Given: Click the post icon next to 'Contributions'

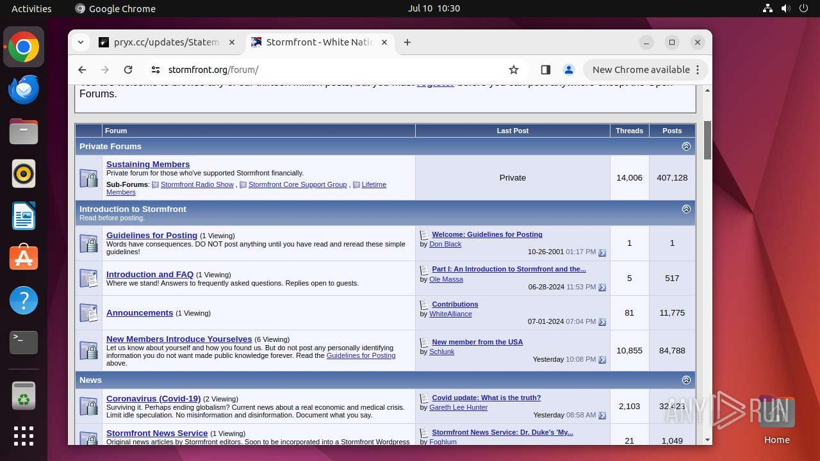Looking at the screenshot, I should [x=424, y=305].
